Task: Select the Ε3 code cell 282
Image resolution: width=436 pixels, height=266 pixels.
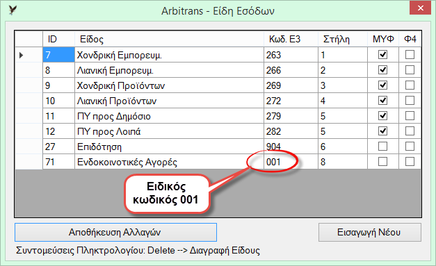Action: (x=291, y=131)
